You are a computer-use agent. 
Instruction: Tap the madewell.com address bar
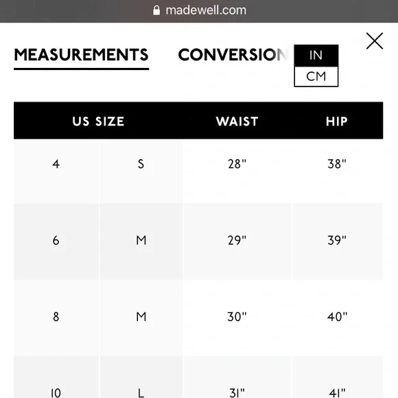[200, 11]
